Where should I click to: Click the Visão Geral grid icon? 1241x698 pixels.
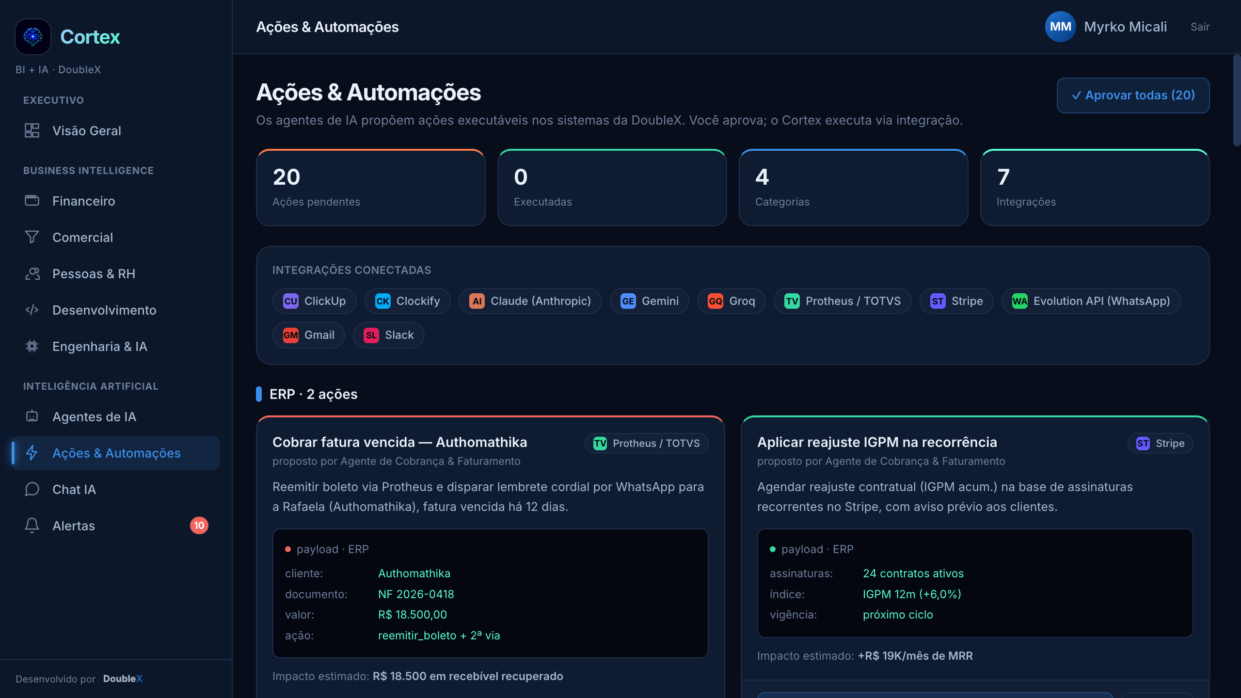[x=32, y=130]
